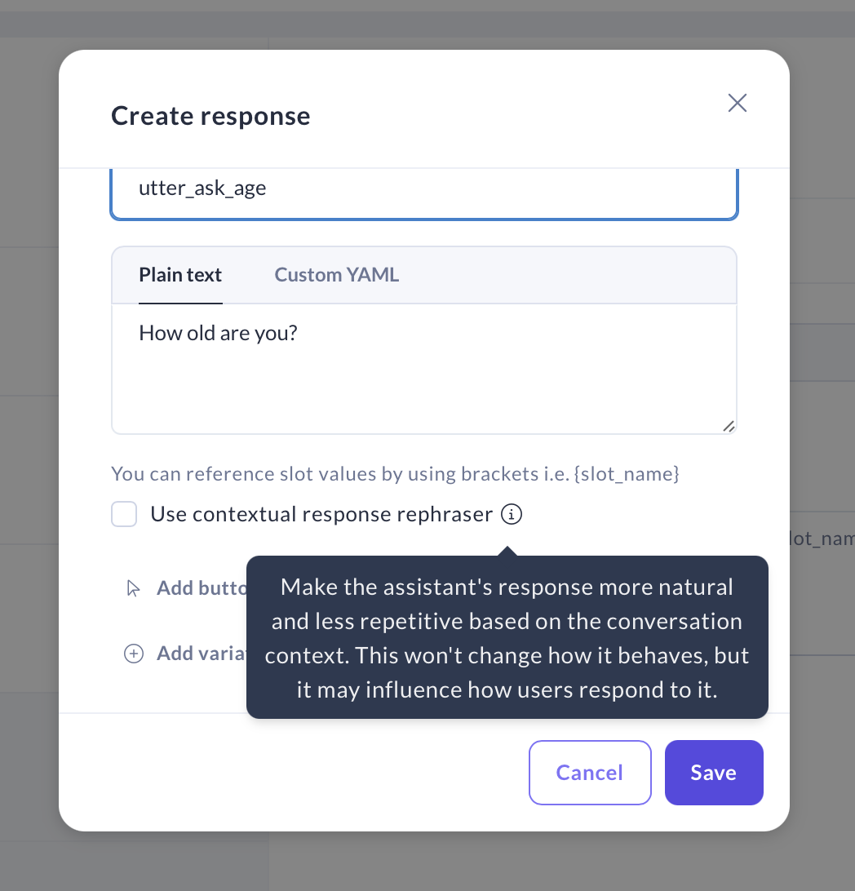Click the cursor icon next to Add button
The width and height of the screenshot is (855, 891).
point(134,588)
